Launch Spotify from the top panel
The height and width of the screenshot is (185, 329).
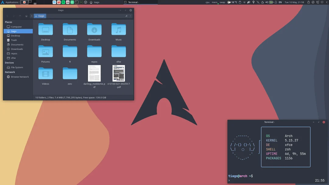click(63, 2)
